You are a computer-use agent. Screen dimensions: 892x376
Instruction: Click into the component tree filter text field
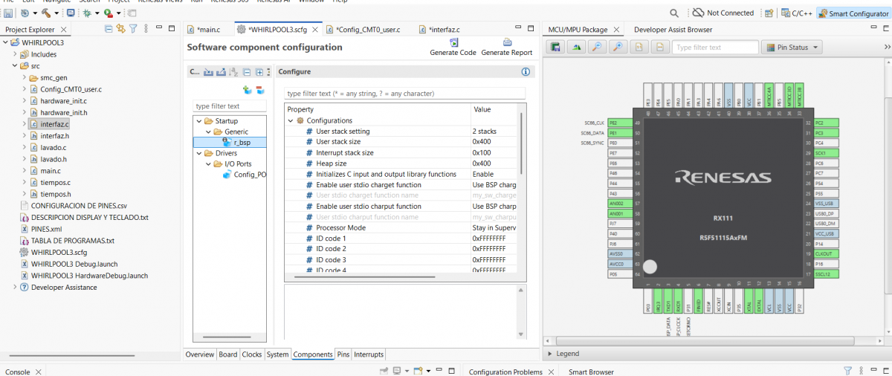click(228, 106)
